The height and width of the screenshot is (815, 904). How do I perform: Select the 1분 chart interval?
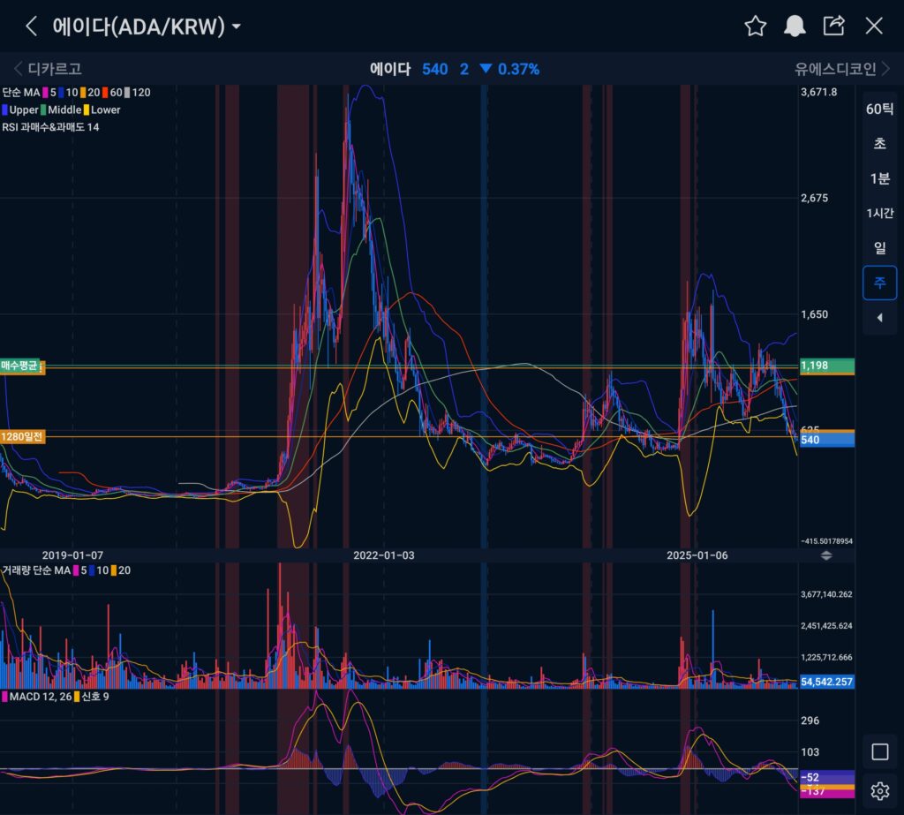pos(879,178)
